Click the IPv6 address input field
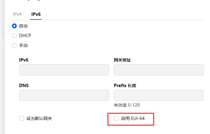 coord(64,70)
